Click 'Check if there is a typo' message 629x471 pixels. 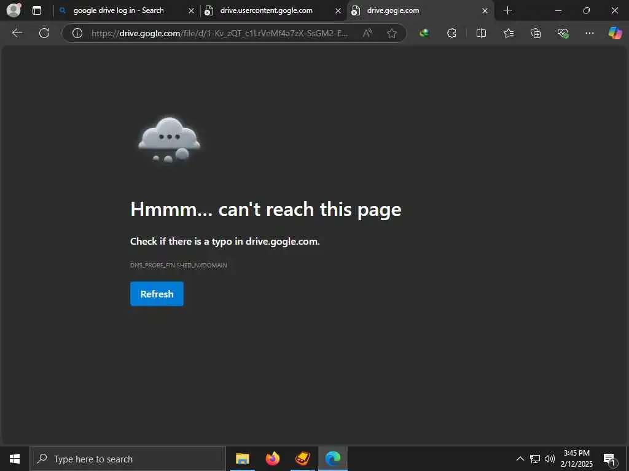[x=225, y=242]
